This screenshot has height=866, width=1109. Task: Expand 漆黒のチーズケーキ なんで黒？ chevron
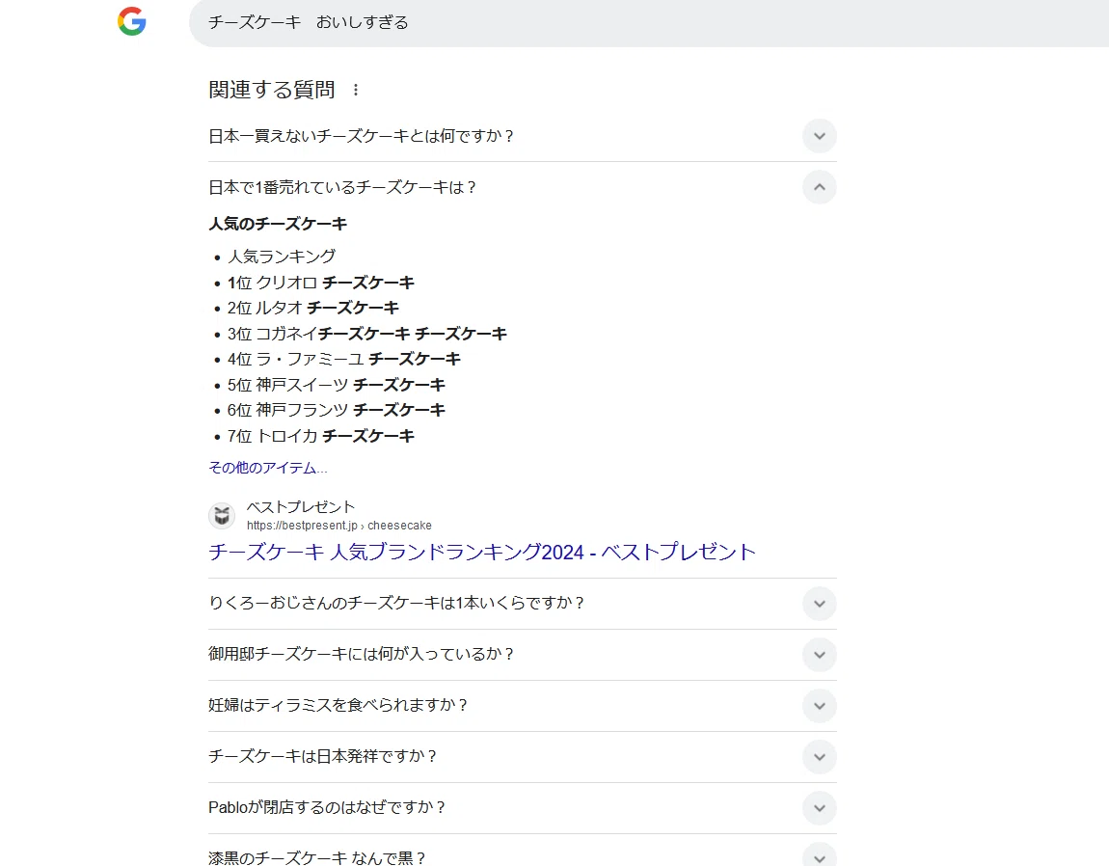tap(819, 856)
